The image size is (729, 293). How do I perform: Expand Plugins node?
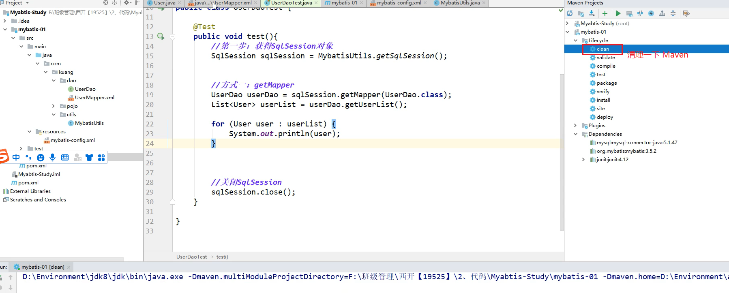[576, 125]
